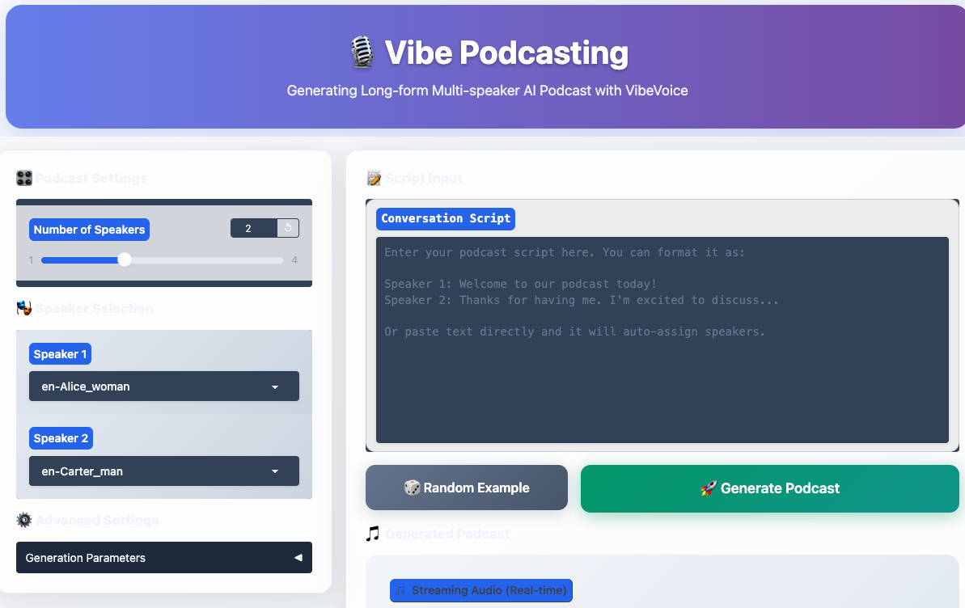Image resolution: width=965 pixels, height=608 pixels.
Task: Open the Speaker 1 voice dropdown
Action: [x=163, y=386]
